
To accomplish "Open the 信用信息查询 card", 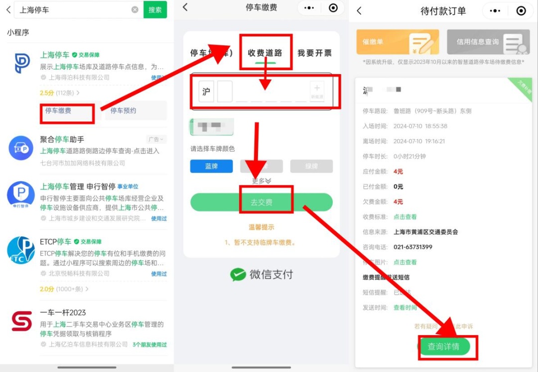I will point(488,42).
